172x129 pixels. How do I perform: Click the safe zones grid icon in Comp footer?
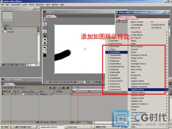57,82
